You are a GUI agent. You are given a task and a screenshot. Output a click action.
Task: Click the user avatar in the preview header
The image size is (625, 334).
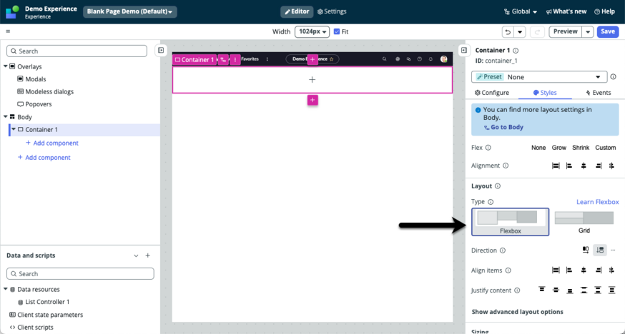tap(443, 59)
